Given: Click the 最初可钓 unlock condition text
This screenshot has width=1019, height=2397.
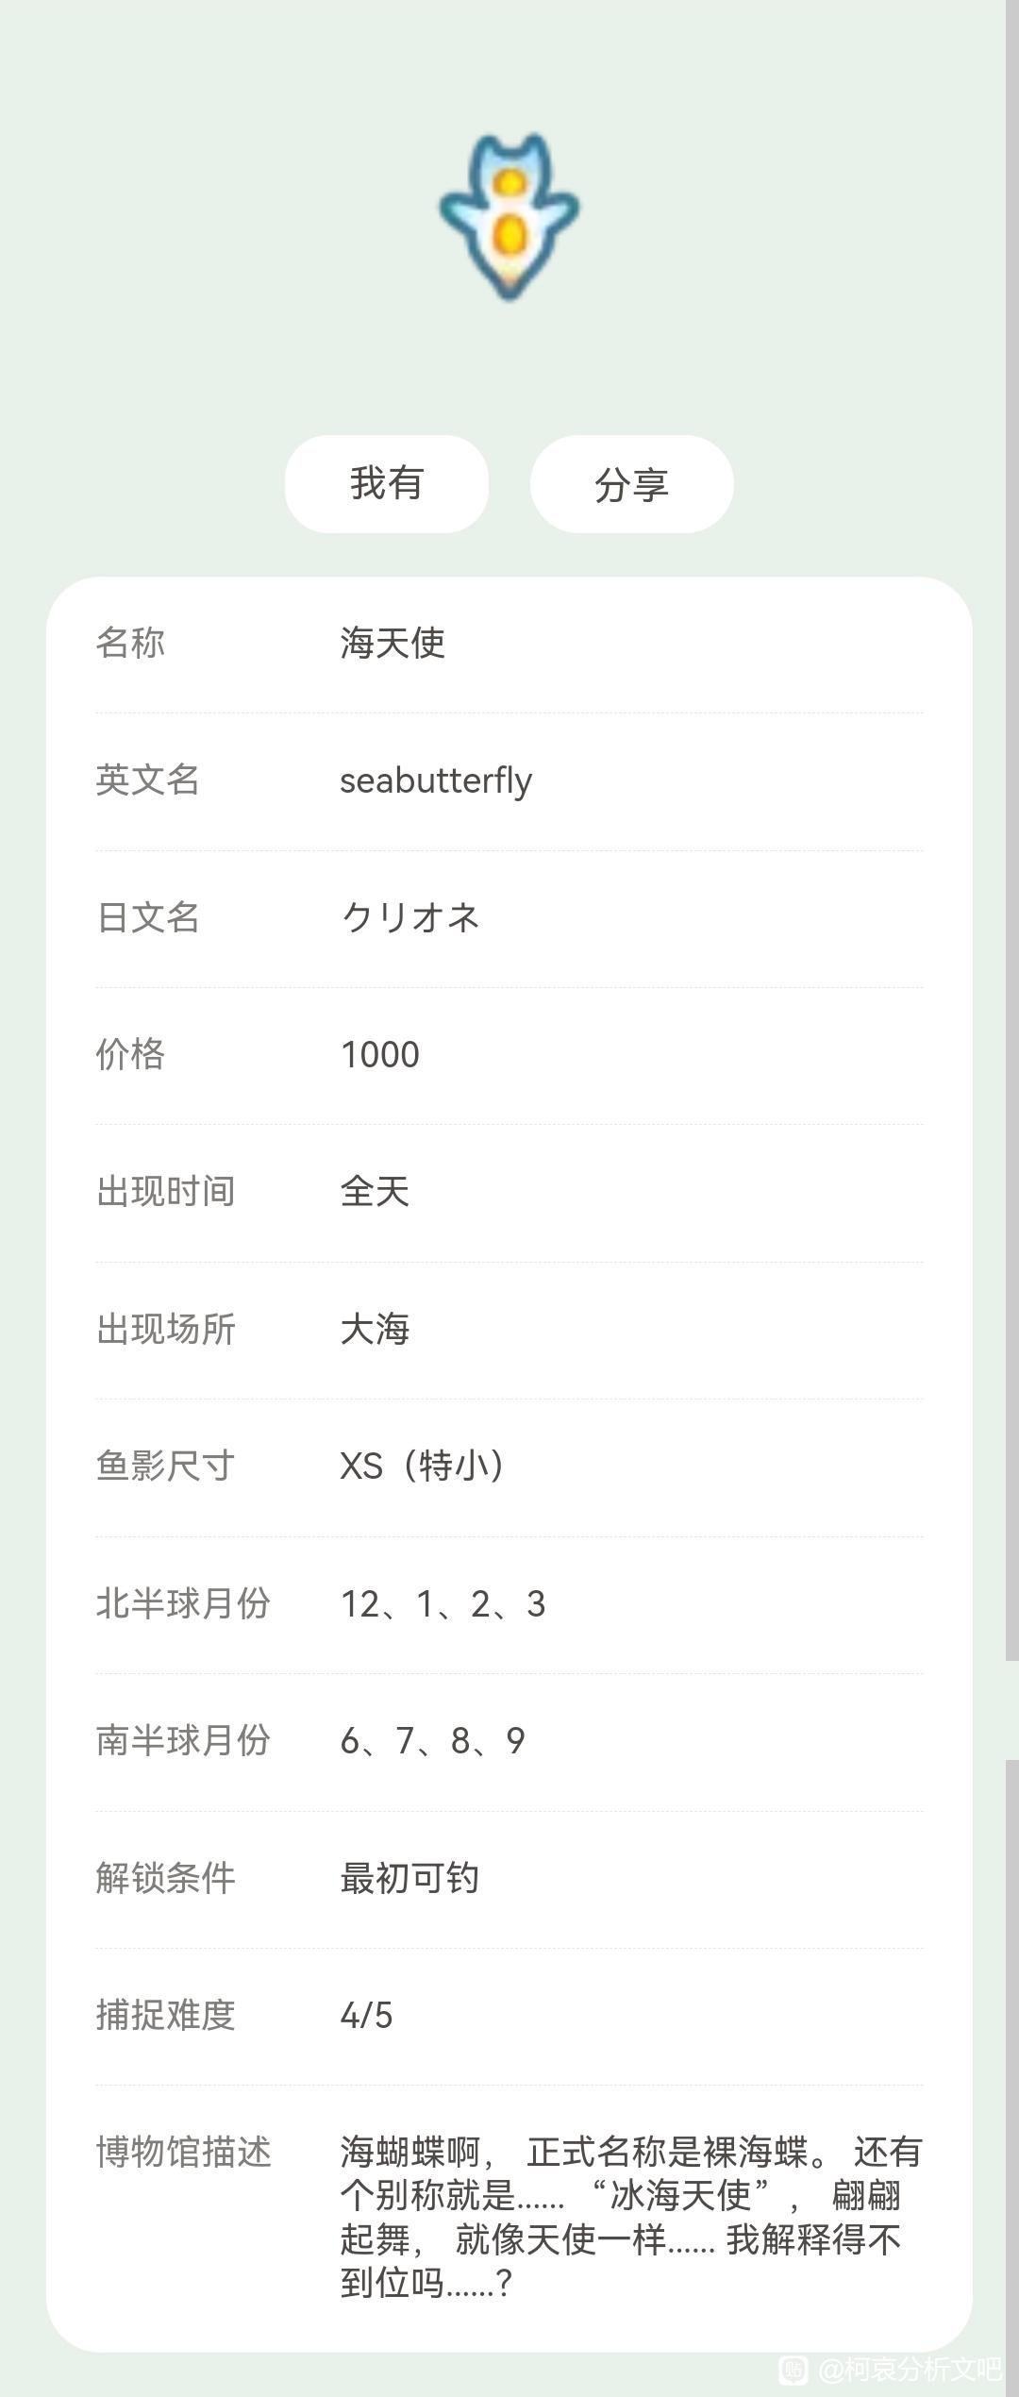Looking at the screenshot, I should pos(409,1878).
